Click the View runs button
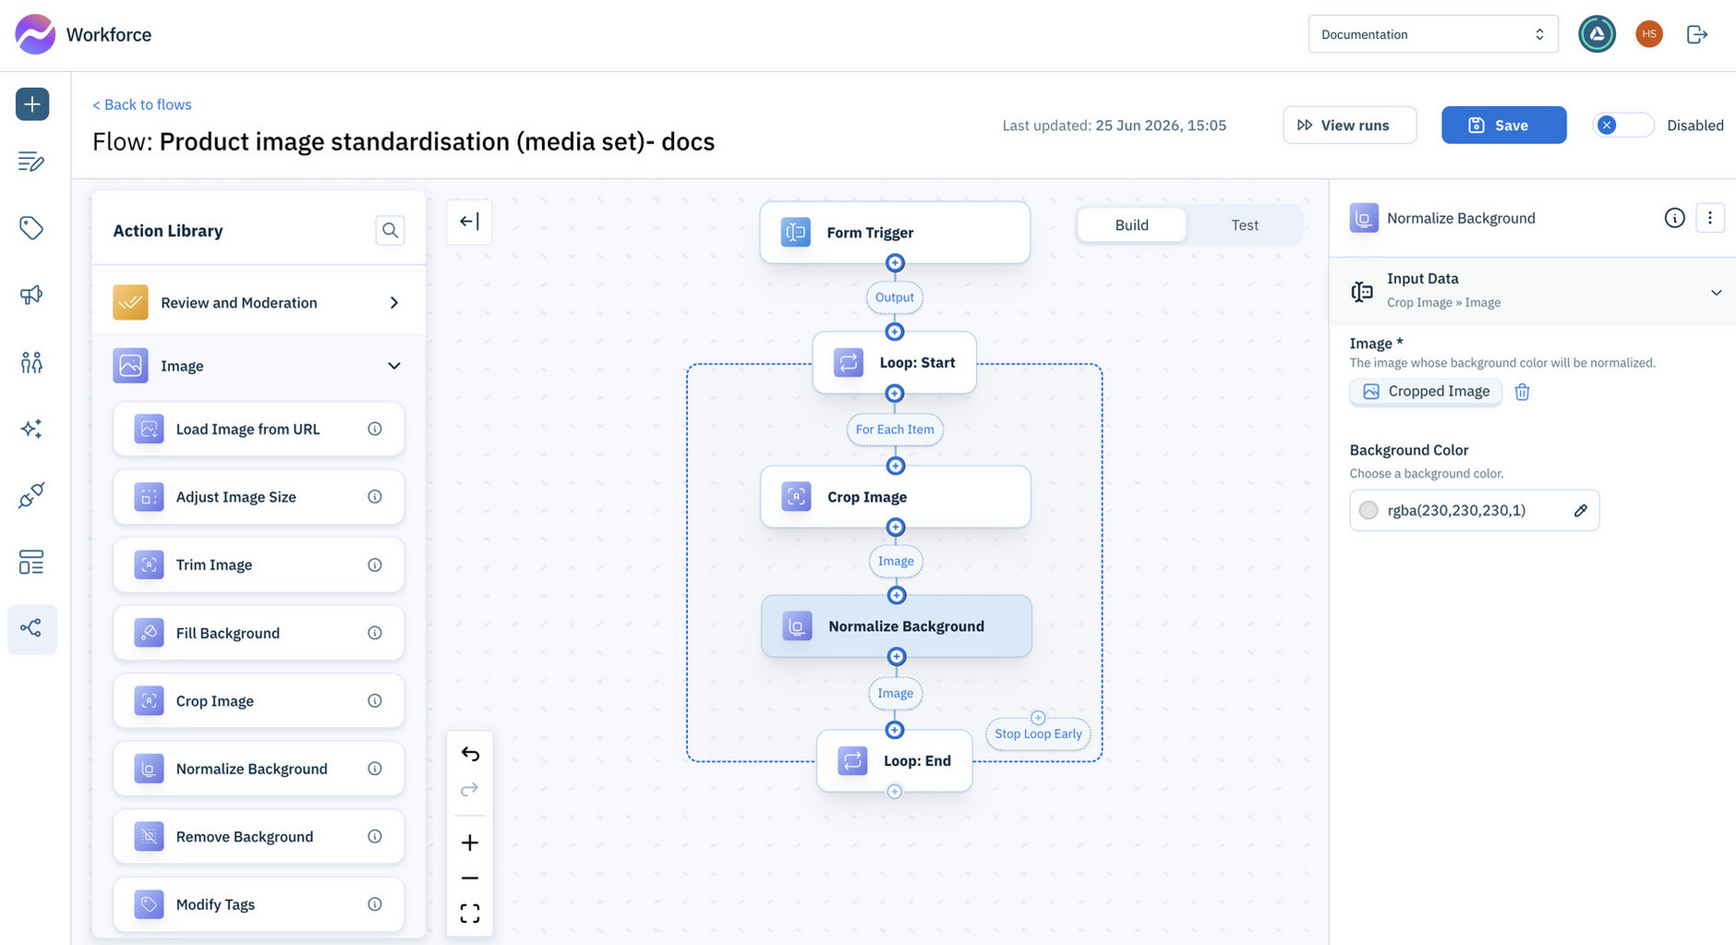This screenshot has height=945, width=1736. click(1349, 125)
